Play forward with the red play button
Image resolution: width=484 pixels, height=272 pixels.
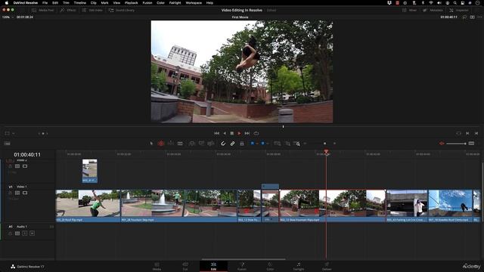pyautogui.click(x=239, y=133)
